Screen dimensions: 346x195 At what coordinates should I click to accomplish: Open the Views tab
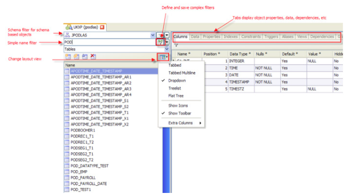tap(302, 37)
